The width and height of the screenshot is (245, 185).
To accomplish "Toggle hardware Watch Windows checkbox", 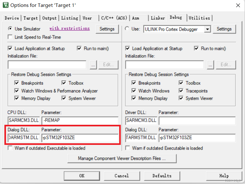I will pos(134,91).
